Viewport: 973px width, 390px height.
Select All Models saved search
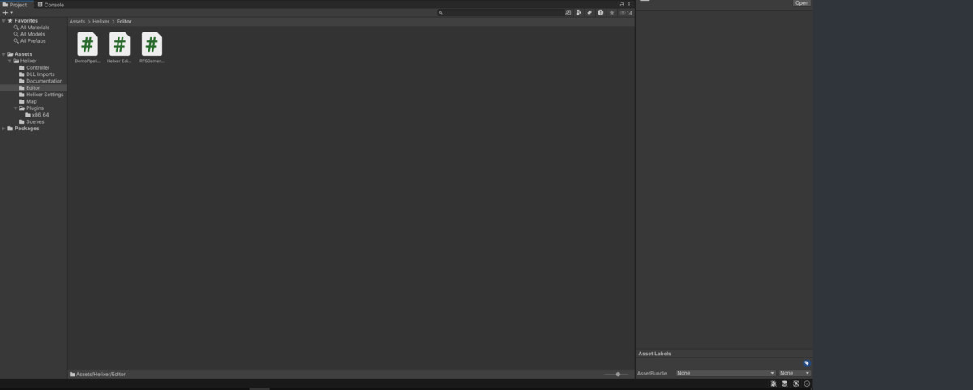click(x=29, y=34)
